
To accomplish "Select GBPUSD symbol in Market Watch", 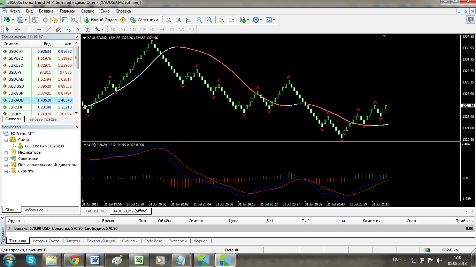I will pyautogui.click(x=16, y=58).
